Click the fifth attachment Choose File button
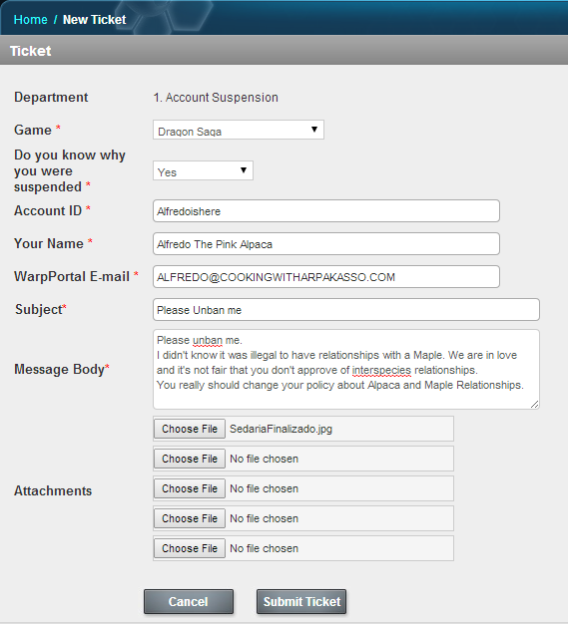This screenshot has width=568, height=624. tap(190, 548)
